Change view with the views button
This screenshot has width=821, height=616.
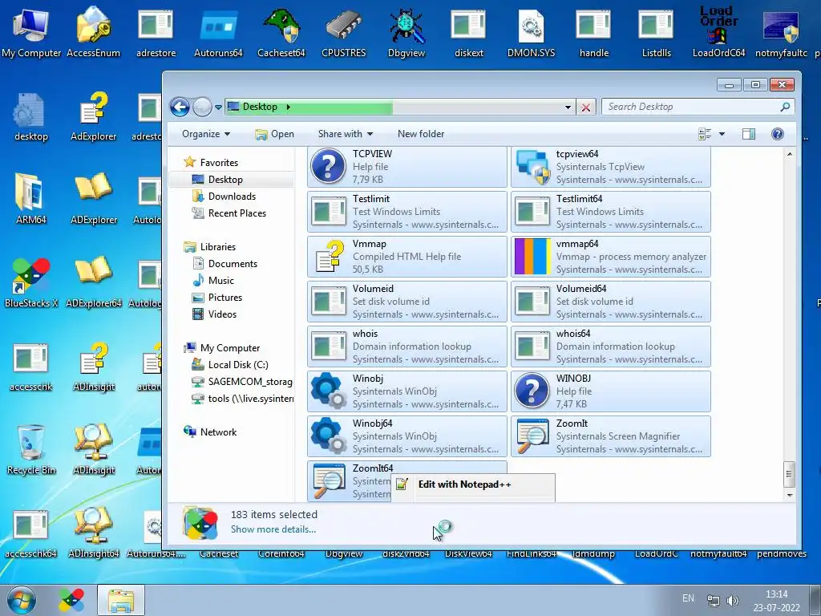(x=705, y=134)
